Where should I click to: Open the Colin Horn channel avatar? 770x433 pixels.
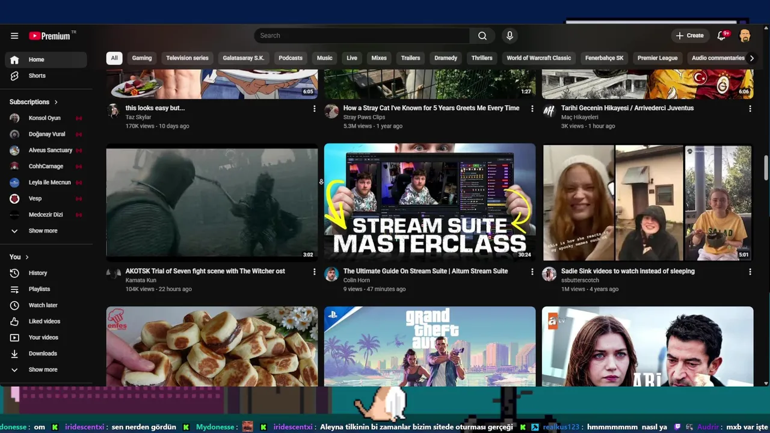pyautogui.click(x=331, y=274)
